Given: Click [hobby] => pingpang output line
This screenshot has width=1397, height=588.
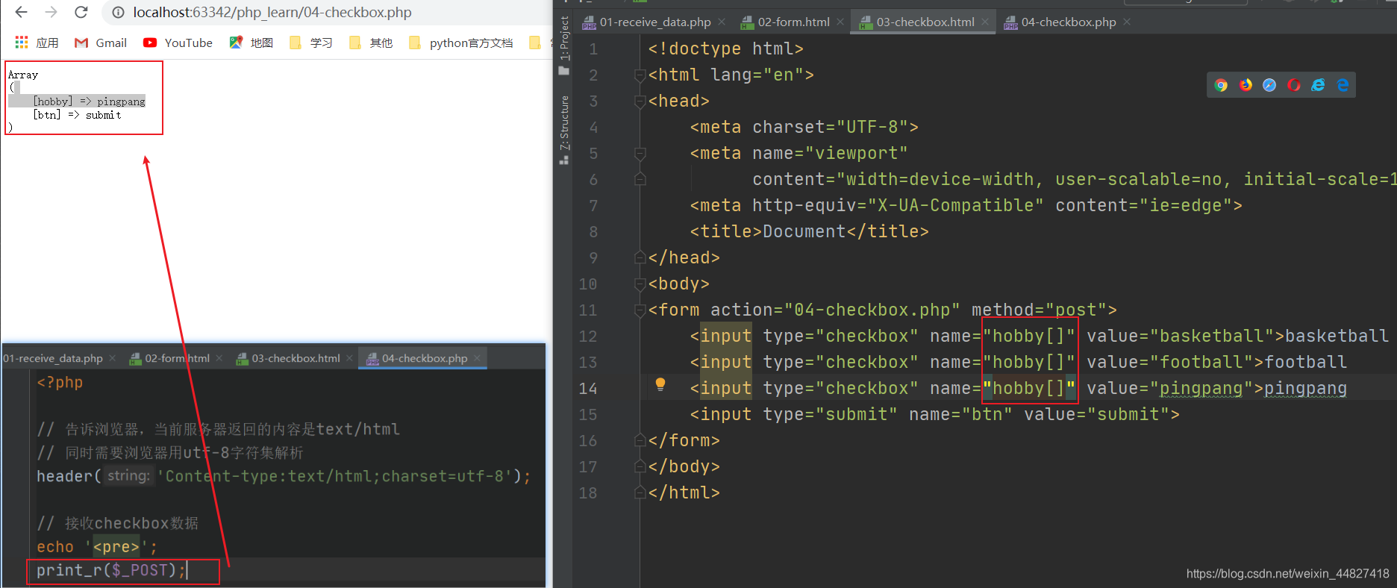Looking at the screenshot, I should pos(89,101).
